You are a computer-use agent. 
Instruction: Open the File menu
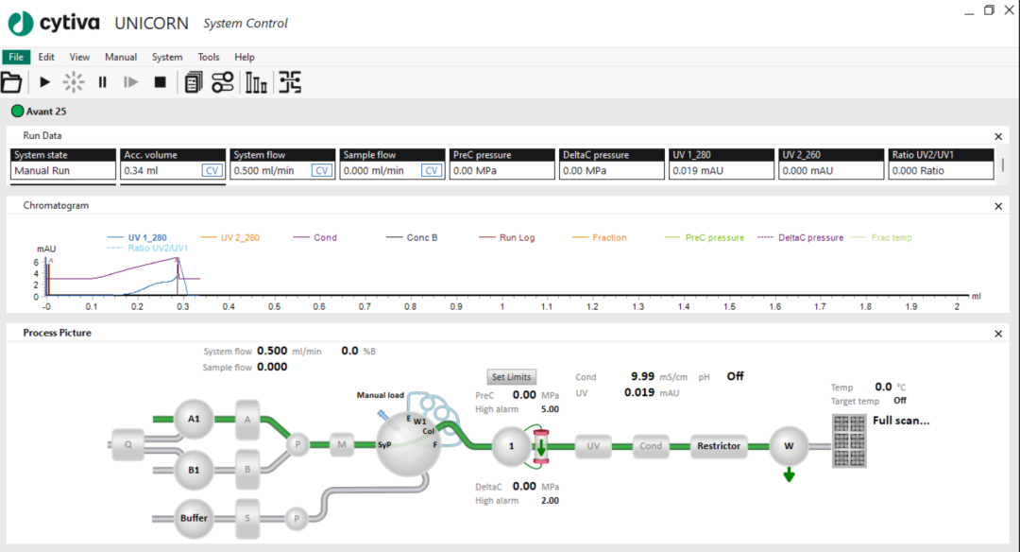(x=16, y=57)
